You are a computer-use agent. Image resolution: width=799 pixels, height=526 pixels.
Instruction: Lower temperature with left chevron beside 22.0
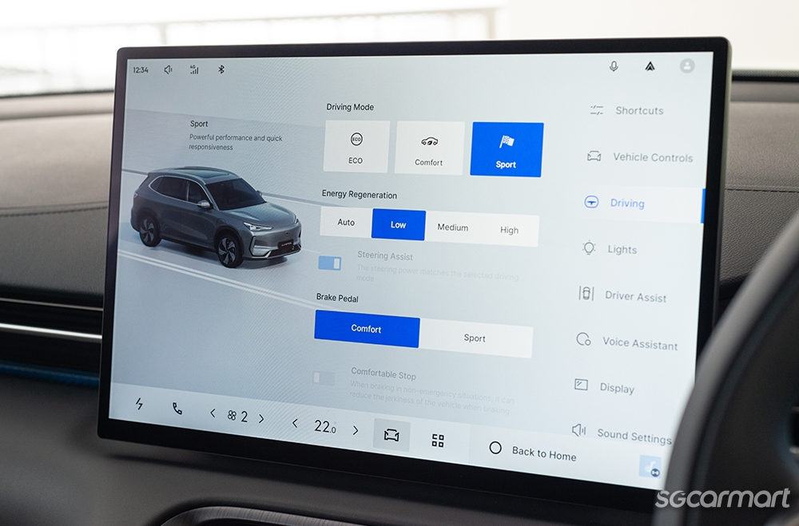(x=295, y=422)
